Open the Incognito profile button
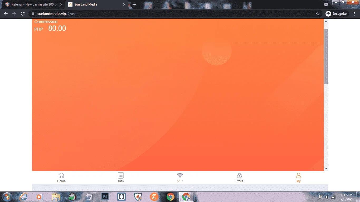The width and height of the screenshot is (360, 202). (x=337, y=14)
